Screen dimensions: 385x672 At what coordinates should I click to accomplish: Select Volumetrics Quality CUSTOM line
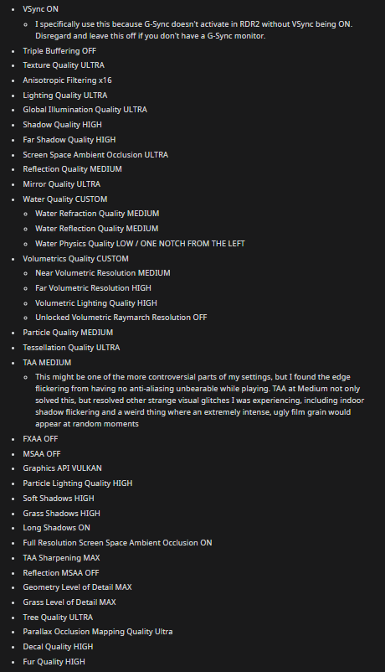coord(75,259)
